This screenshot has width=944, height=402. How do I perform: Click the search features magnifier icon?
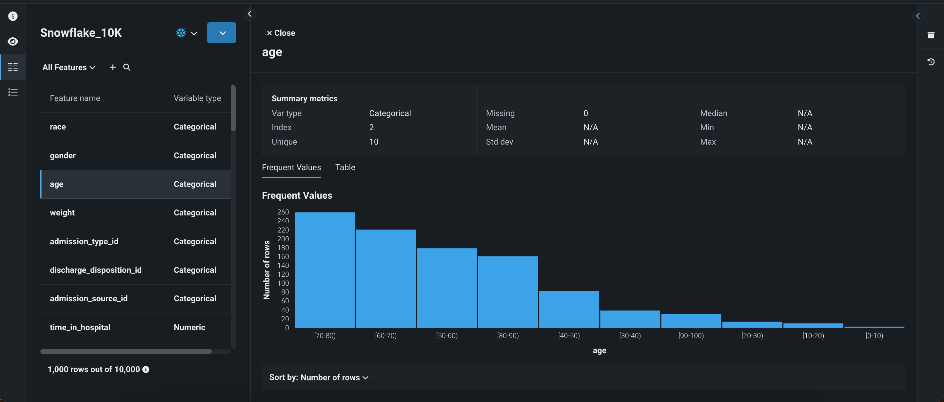(127, 67)
